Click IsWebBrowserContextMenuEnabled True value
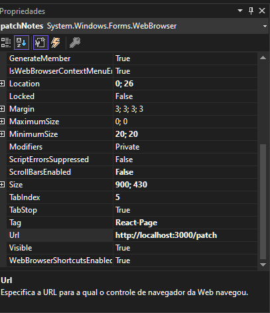This screenshot has height=313, width=270. tap(185, 71)
